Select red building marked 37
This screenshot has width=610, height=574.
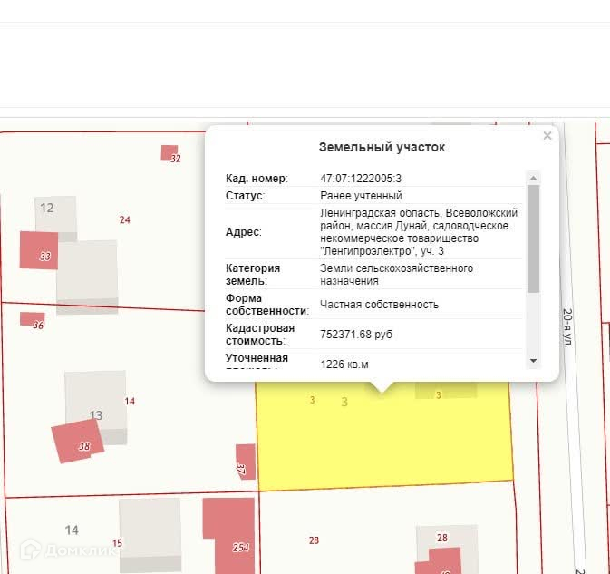pyautogui.click(x=246, y=462)
